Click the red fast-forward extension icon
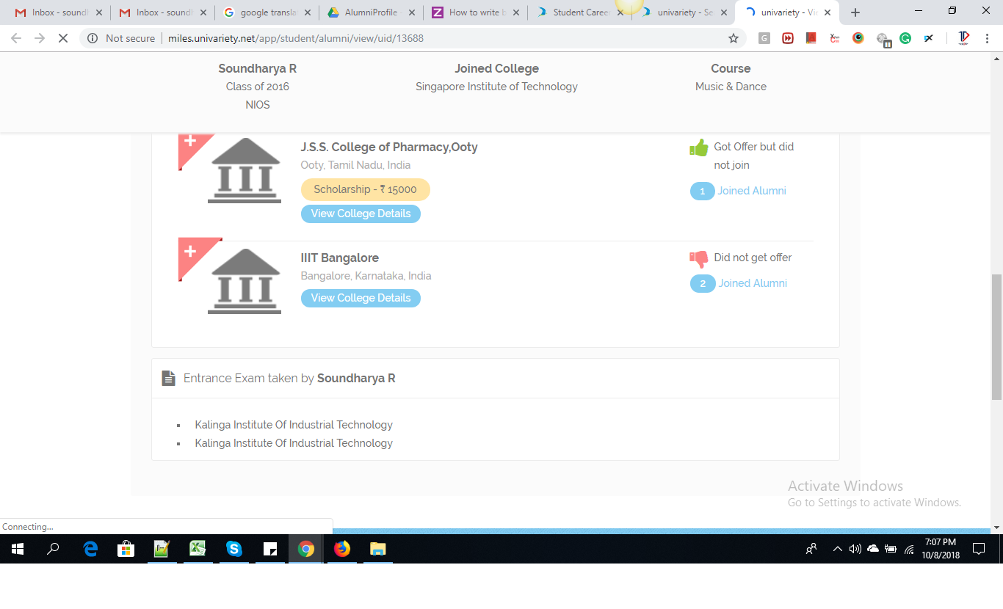This screenshot has width=1003, height=609. (788, 38)
